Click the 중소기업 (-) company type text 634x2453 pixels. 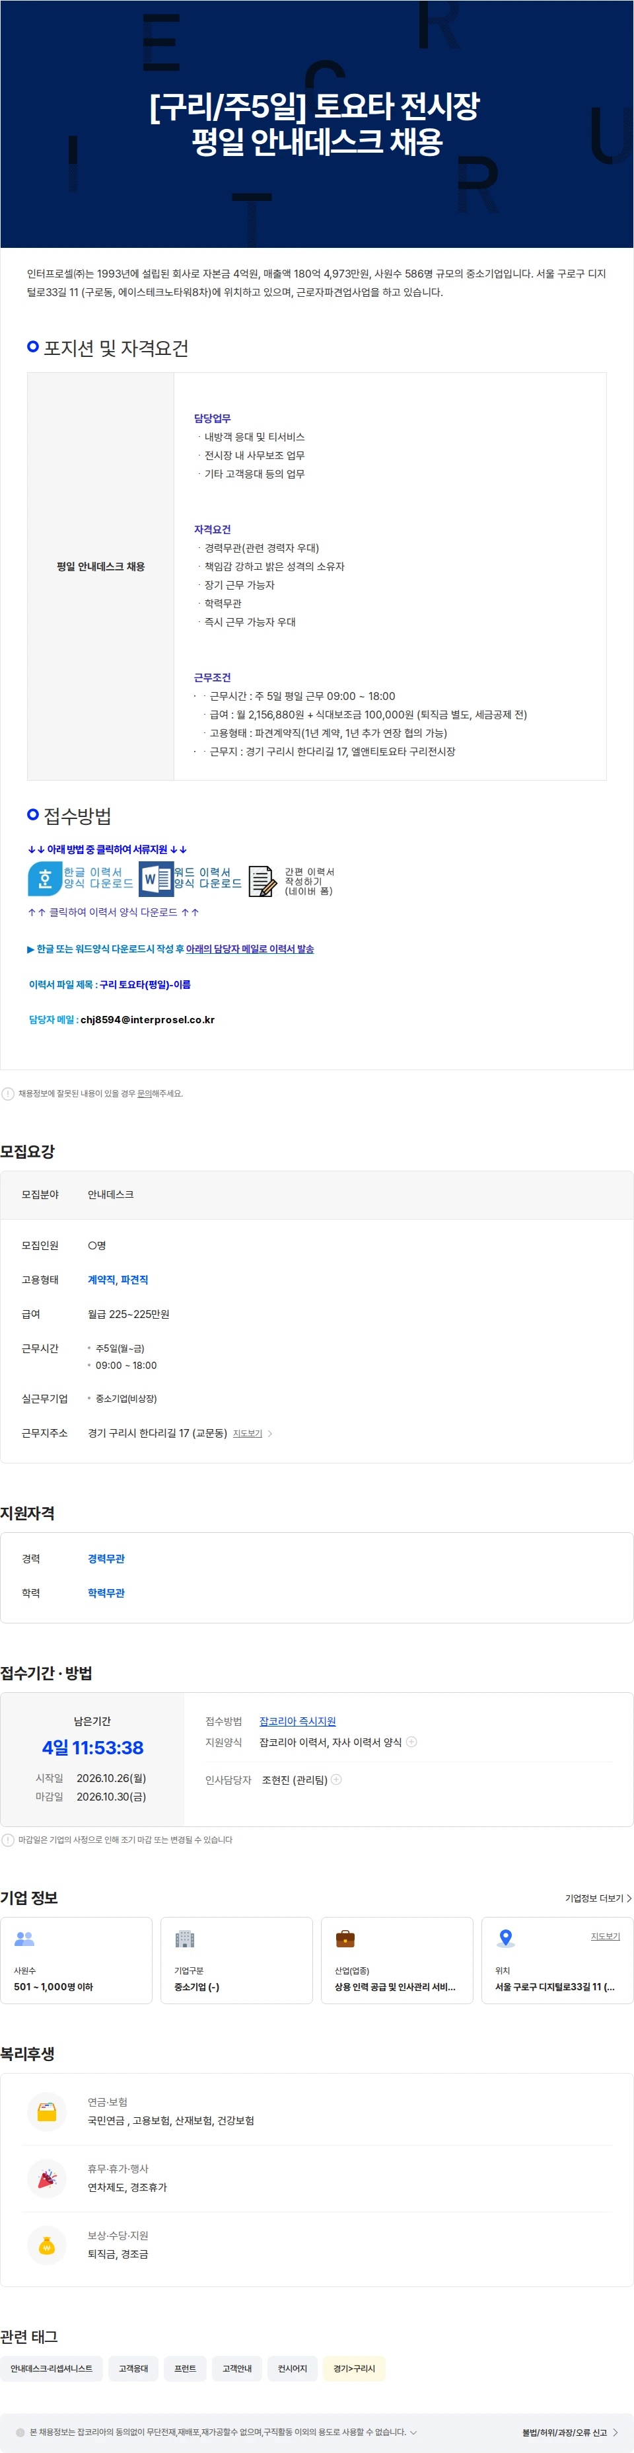[x=197, y=1986]
